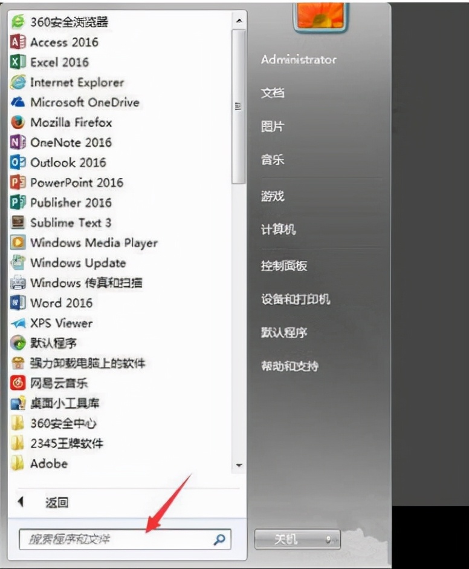Image resolution: width=469 pixels, height=569 pixels.
Task: Click the PowerPoint 2016 label
Action: [77, 183]
